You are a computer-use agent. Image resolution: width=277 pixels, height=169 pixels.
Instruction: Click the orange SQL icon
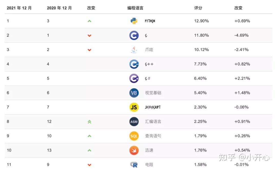[x=134, y=136]
